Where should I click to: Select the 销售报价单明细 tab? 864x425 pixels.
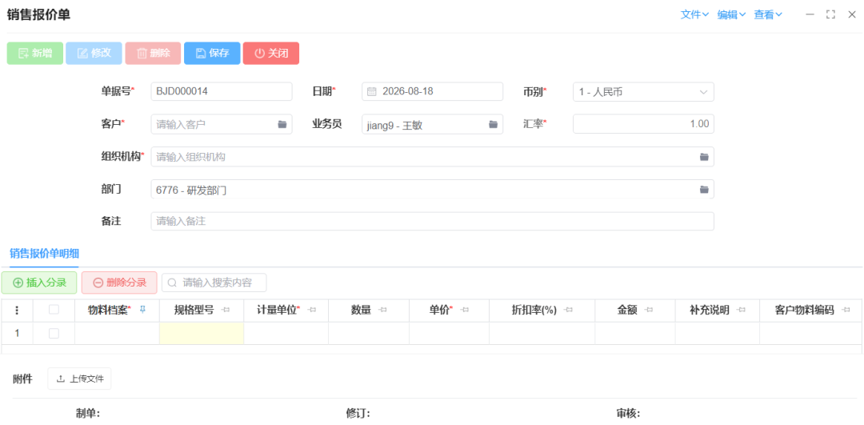[44, 254]
